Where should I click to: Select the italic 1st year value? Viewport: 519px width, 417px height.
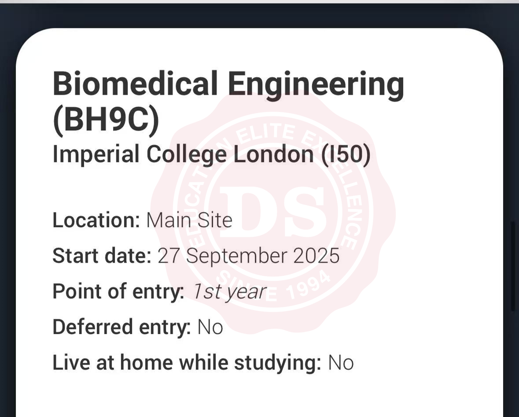(229, 291)
